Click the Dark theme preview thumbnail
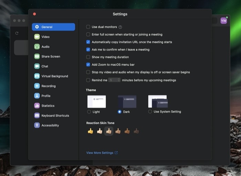The height and width of the screenshot is (176, 241). (127, 102)
